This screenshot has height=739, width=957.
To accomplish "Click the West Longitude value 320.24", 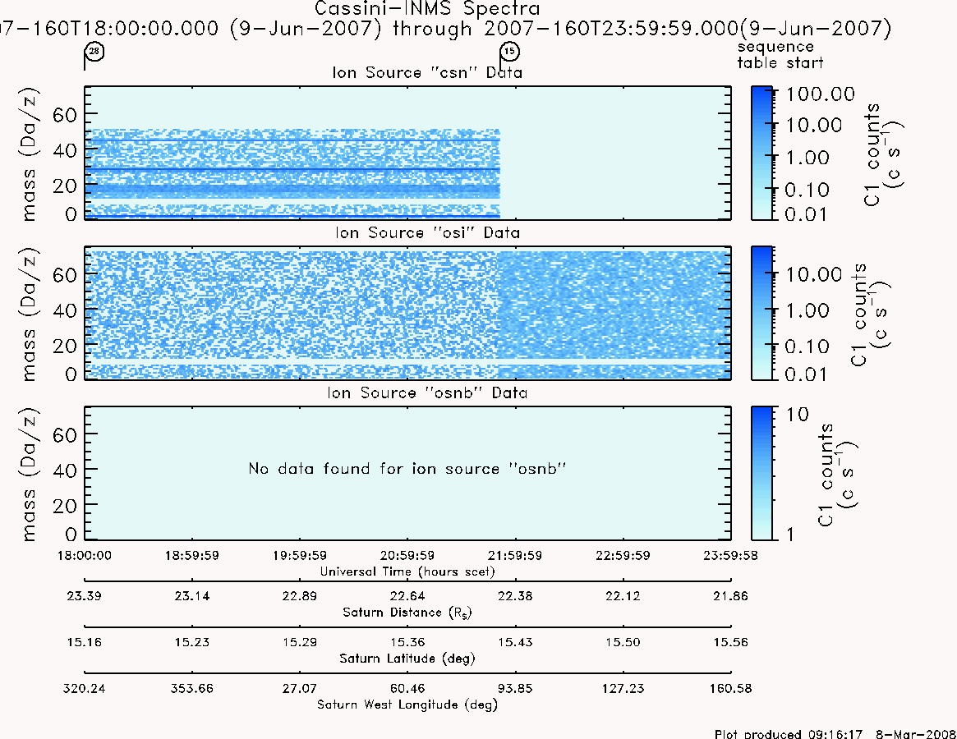I will 85,689.
